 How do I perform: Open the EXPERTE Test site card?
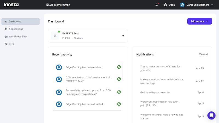click(88, 36)
